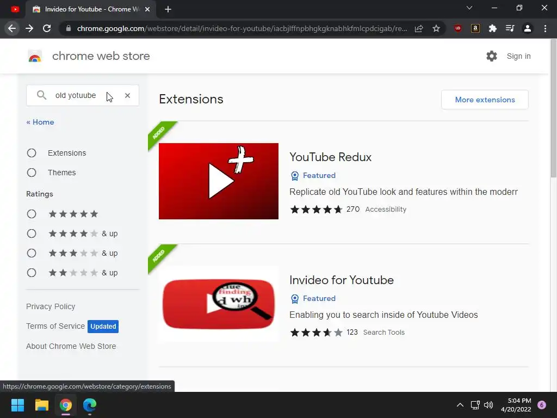This screenshot has width=557, height=418.
Task: Click YouTube Redux thumbnail image
Action: 219,181
